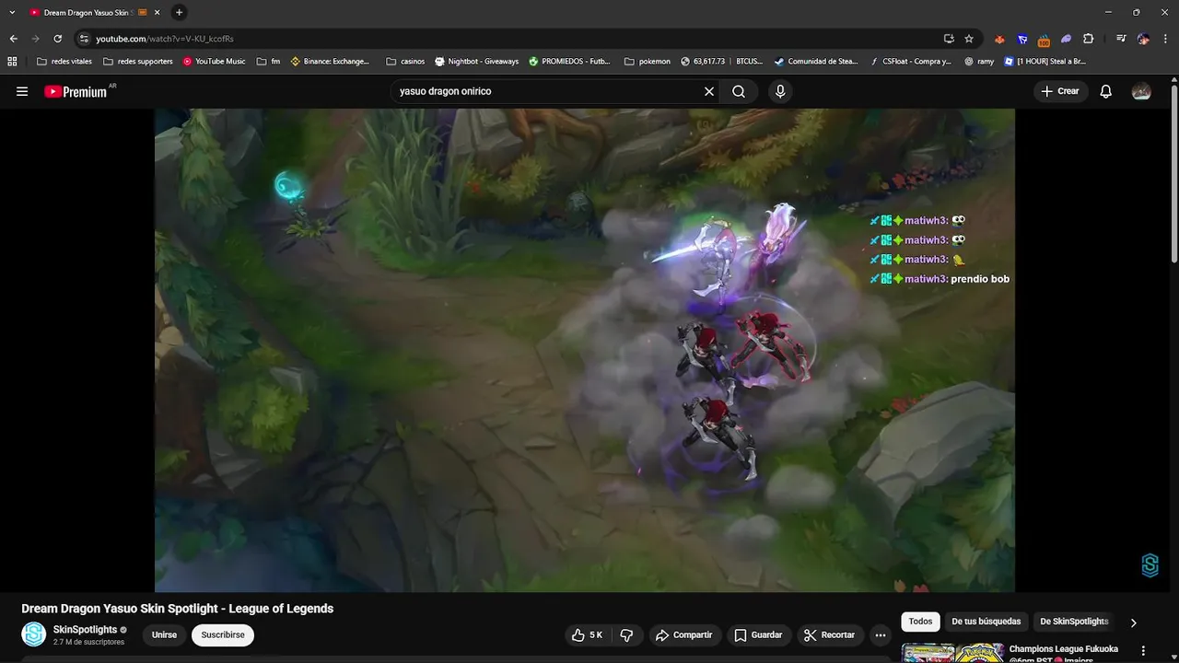Go back with browser back arrow
This screenshot has height=663, width=1179.
(x=13, y=39)
